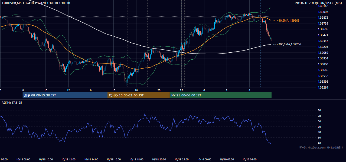The height and width of the screenshot is (162, 346).
Task: Click the 10/18 22:00 time label
Action: pos(182,160)
